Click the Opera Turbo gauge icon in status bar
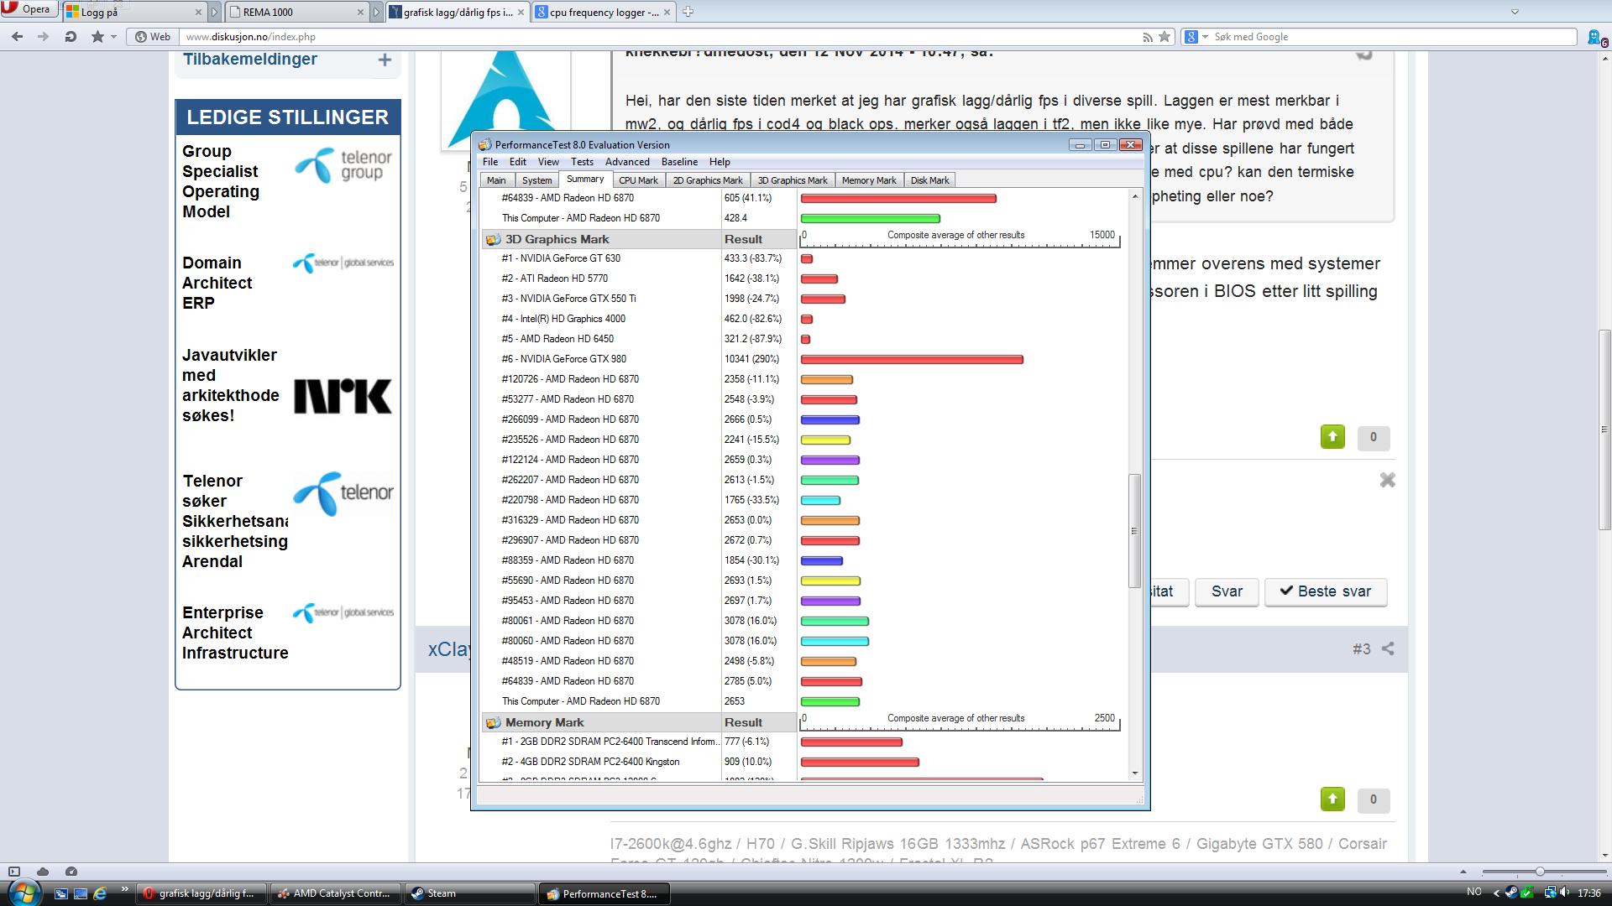The width and height of the screenshot is (1612, 906). pyautogui.click(x=71, y=872)
